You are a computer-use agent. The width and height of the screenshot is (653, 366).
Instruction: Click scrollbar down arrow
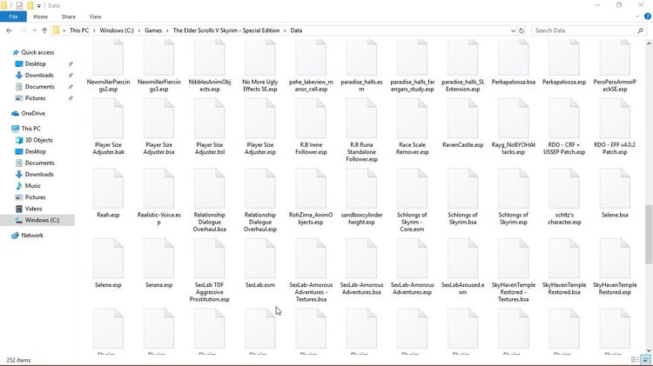tap(649, 350)
